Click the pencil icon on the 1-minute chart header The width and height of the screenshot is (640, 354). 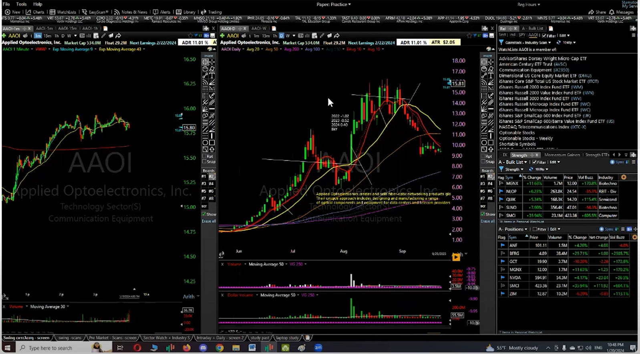pyautogui.click(x=103, y=36)
